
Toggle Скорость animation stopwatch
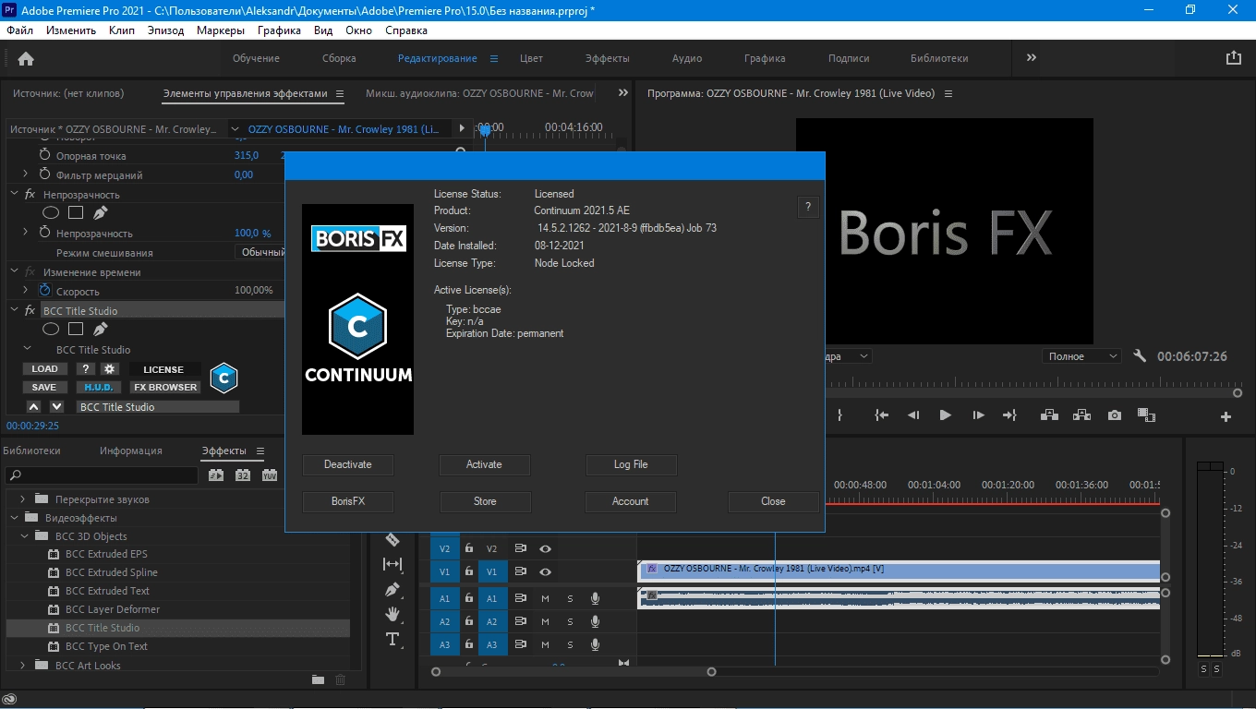click(44, 290)
